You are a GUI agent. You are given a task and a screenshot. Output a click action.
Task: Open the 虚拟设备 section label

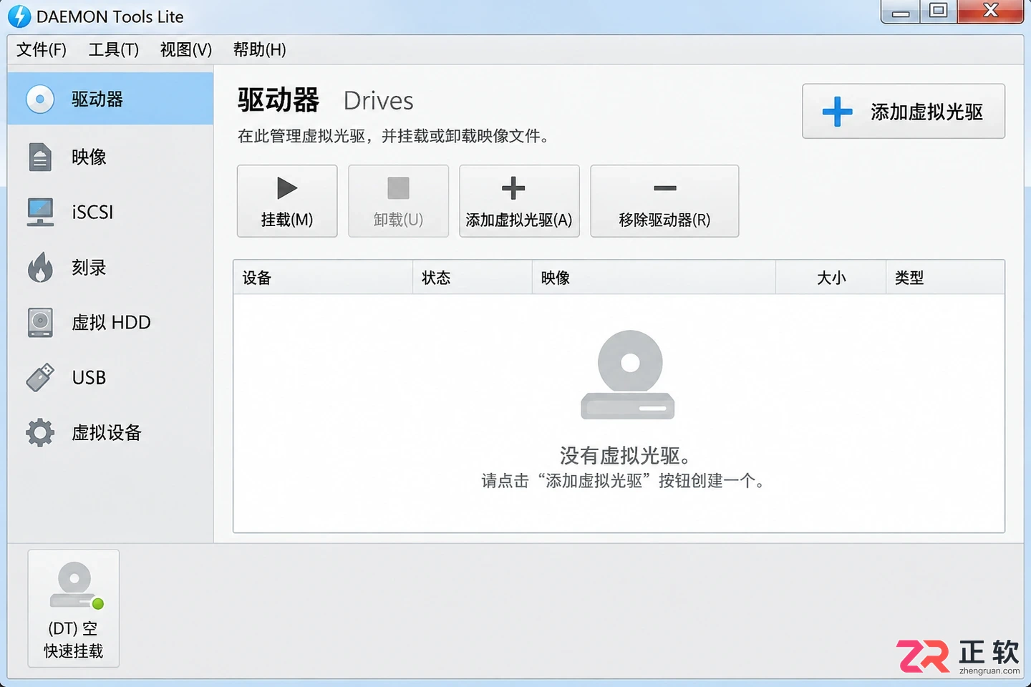click(x=107, y=432)
